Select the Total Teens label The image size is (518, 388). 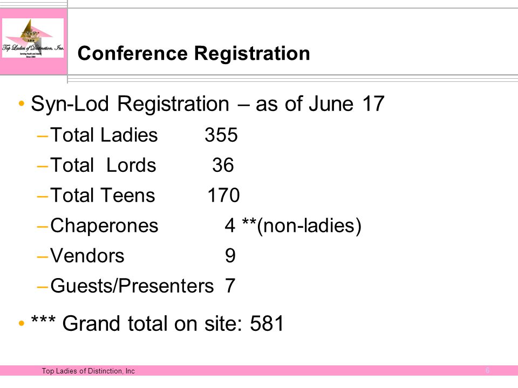(x=103, y=195)
